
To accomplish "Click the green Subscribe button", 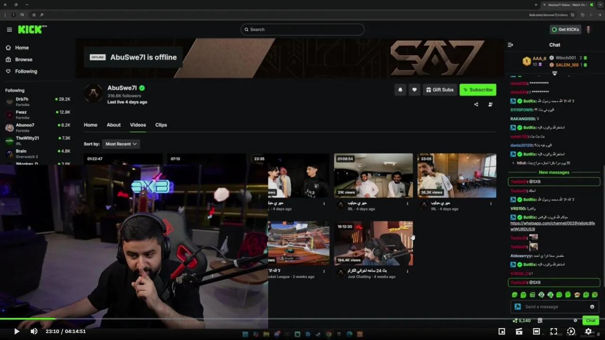I will tap(478, 90).
